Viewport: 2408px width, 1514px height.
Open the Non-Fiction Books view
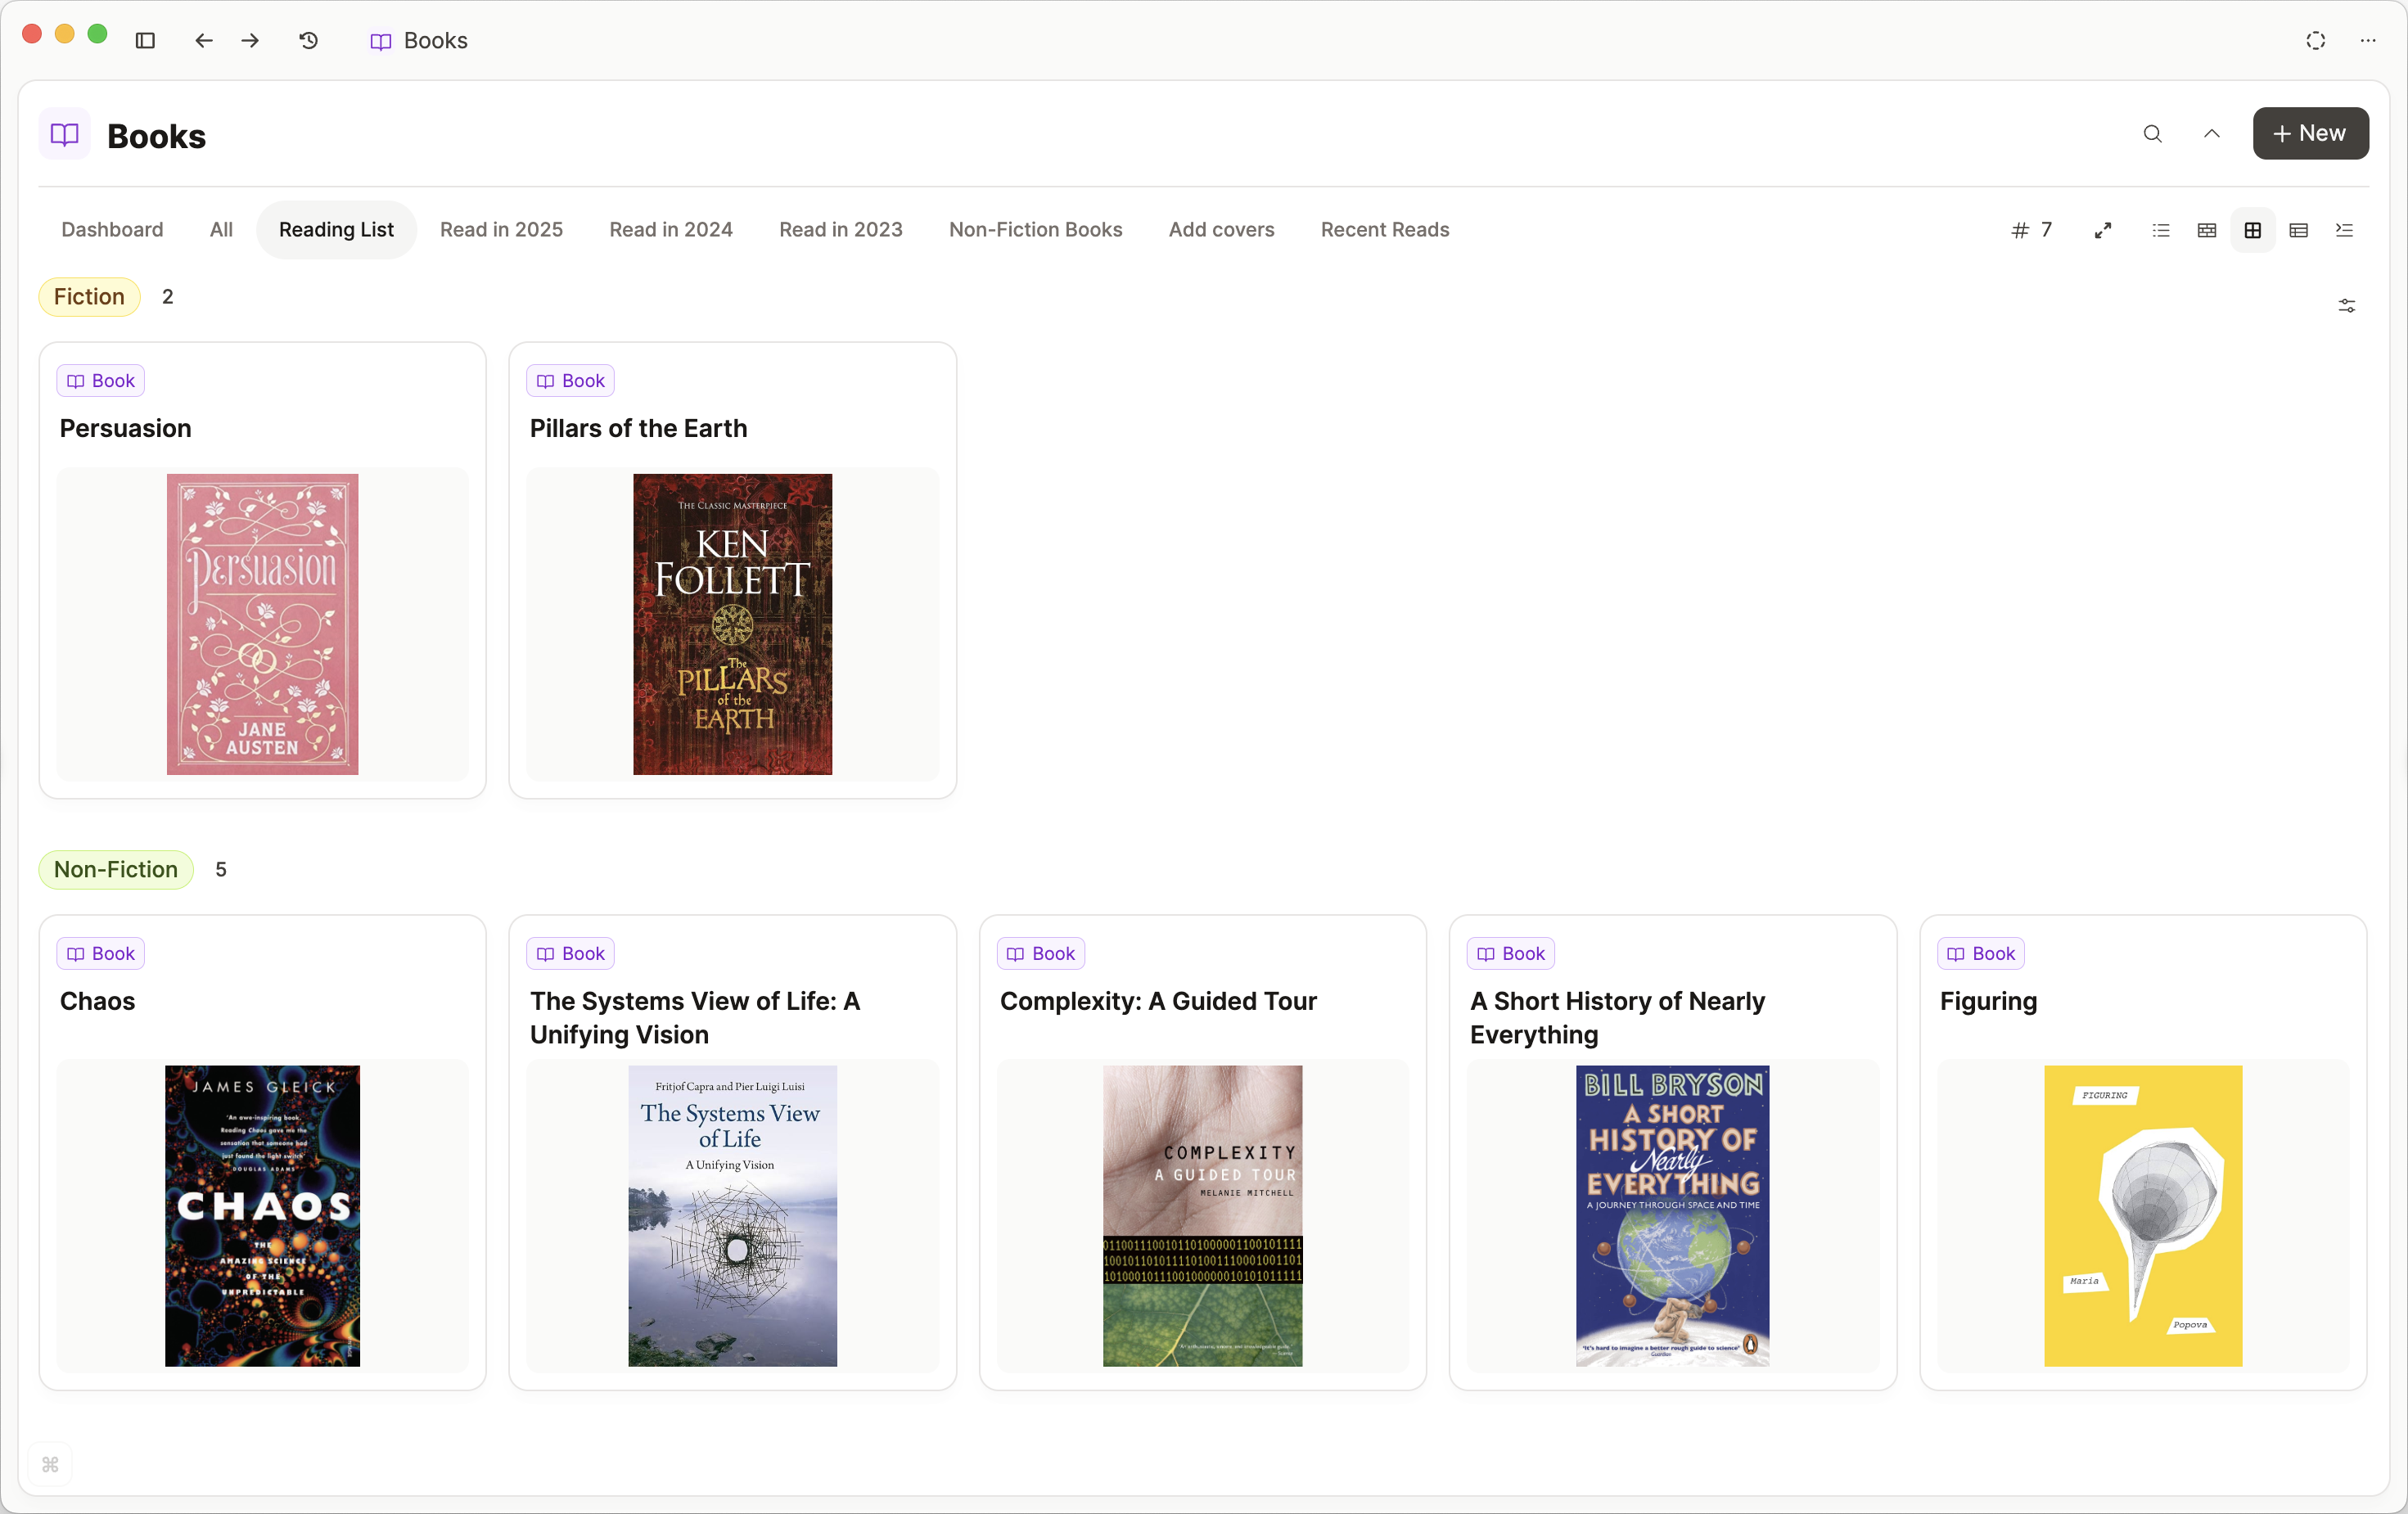point(1035,229)
